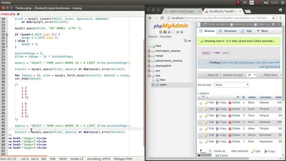This screenshot has height=161, width=286.
Task: Click Edit pencil icon beside With selected
Action: click(253, 151)
